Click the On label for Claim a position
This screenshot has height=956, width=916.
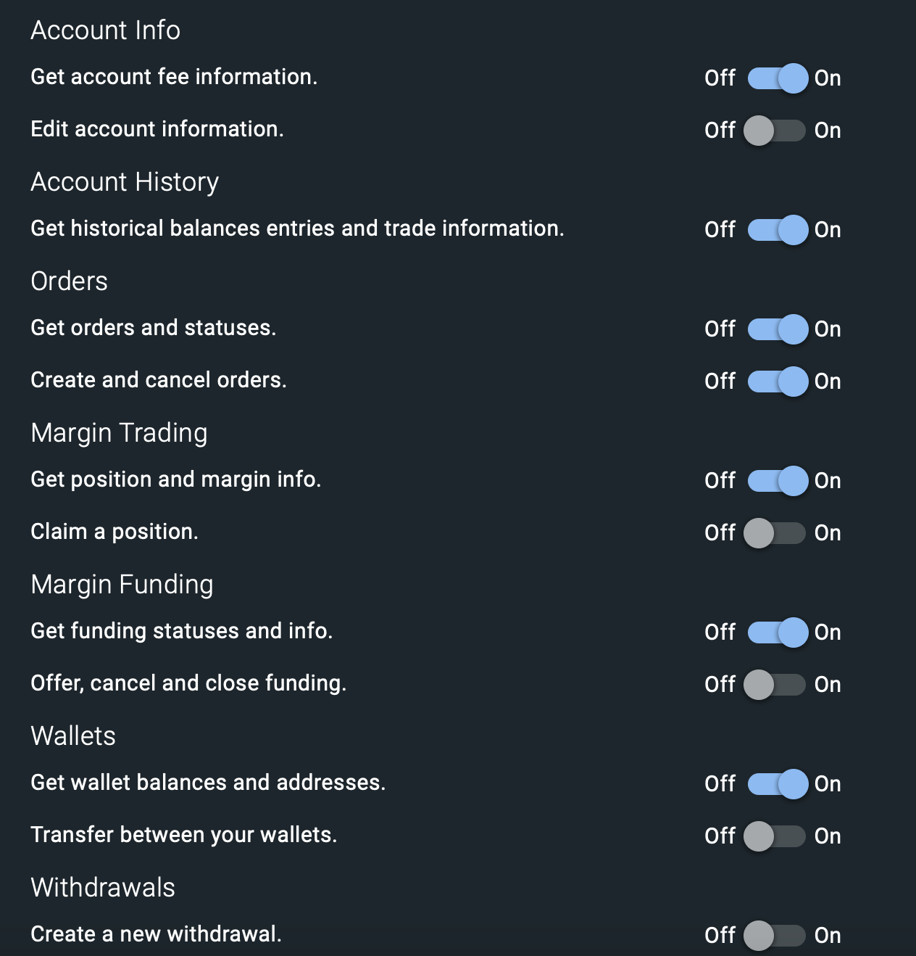point(828,533)
